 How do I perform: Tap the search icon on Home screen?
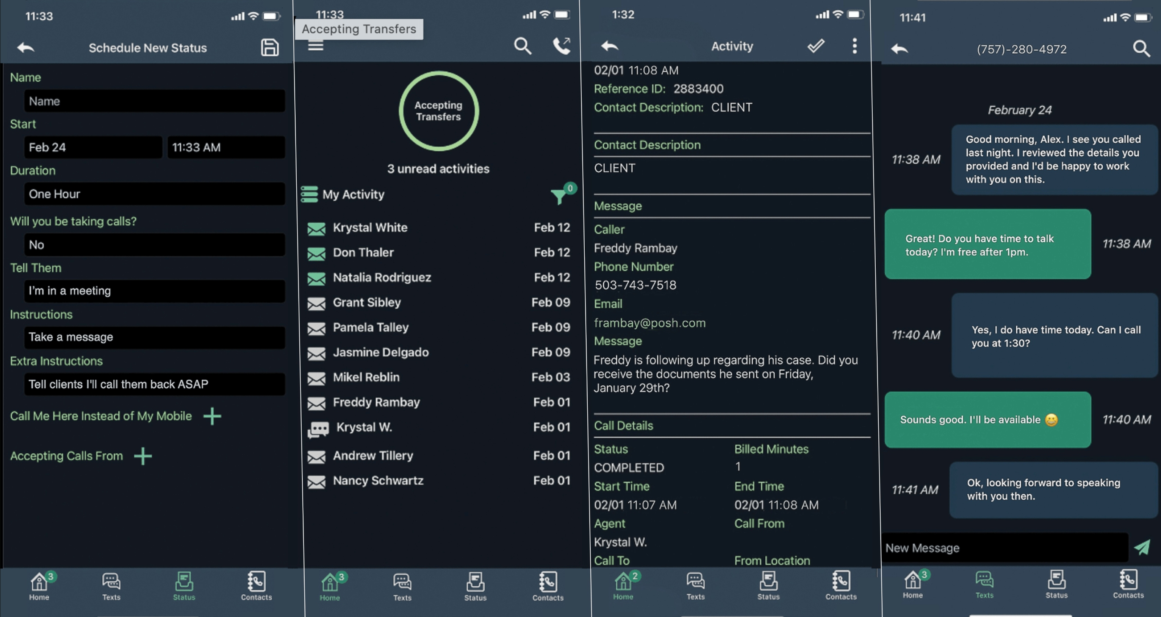click(523, 45)
